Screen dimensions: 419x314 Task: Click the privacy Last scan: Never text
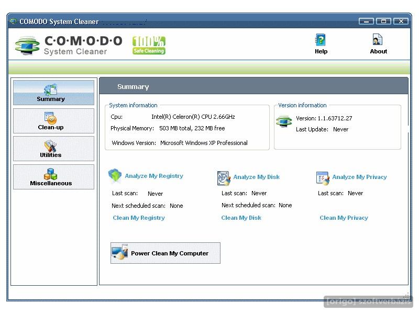tap(340, 193)
